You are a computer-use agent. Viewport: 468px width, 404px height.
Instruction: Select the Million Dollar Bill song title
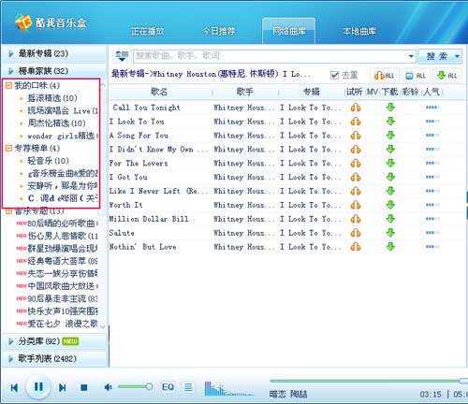[x=149, y=219]
